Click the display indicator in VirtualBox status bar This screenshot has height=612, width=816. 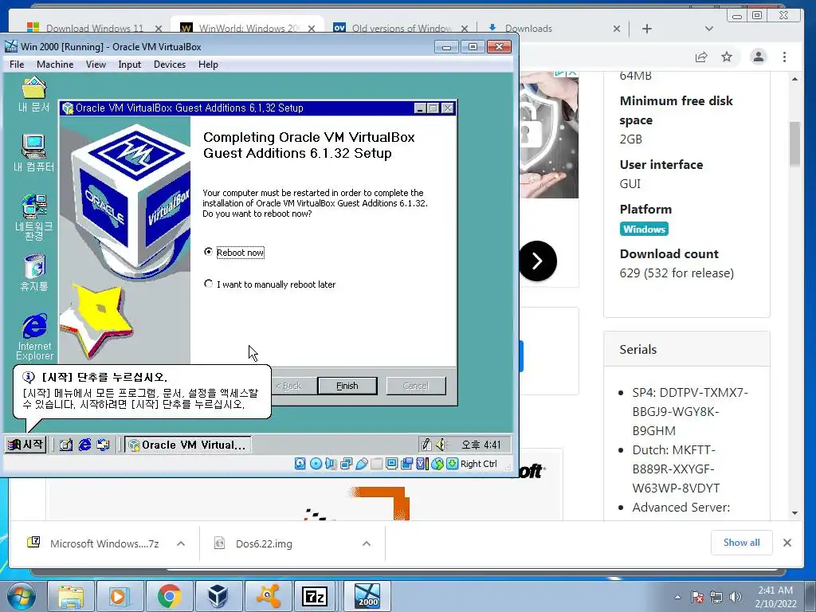click(x=392, y=463)
